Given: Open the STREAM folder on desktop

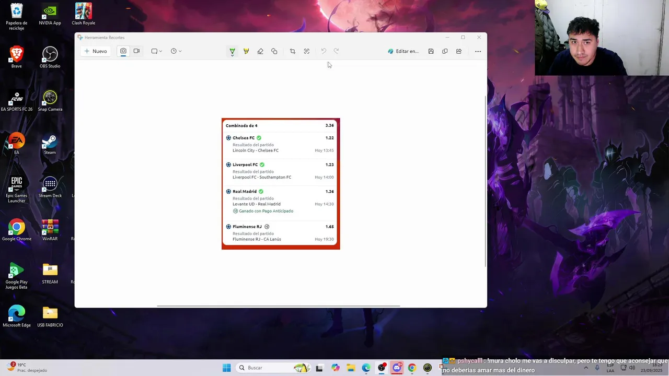Looking at the screenshot, I should point(50,274).
